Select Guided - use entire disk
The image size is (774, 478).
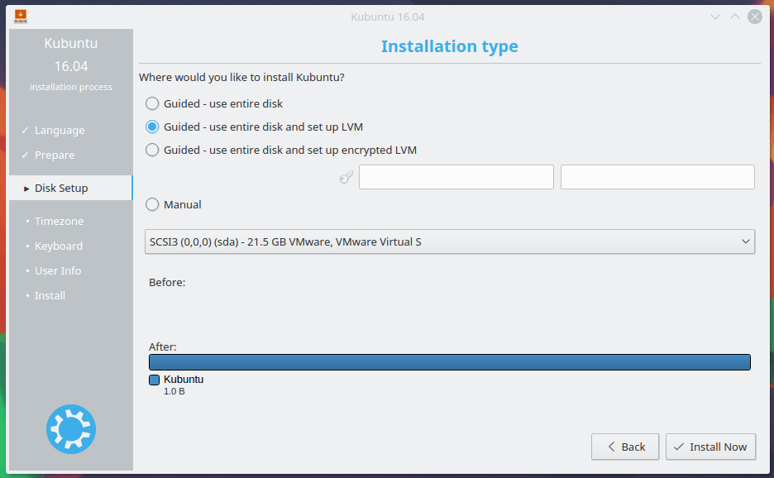tap(214, 103)
